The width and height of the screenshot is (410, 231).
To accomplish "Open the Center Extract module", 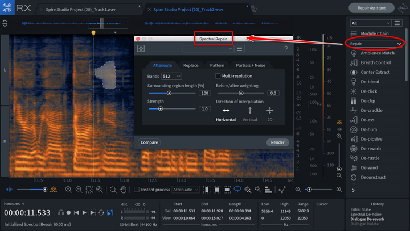I will coord(375,72).
